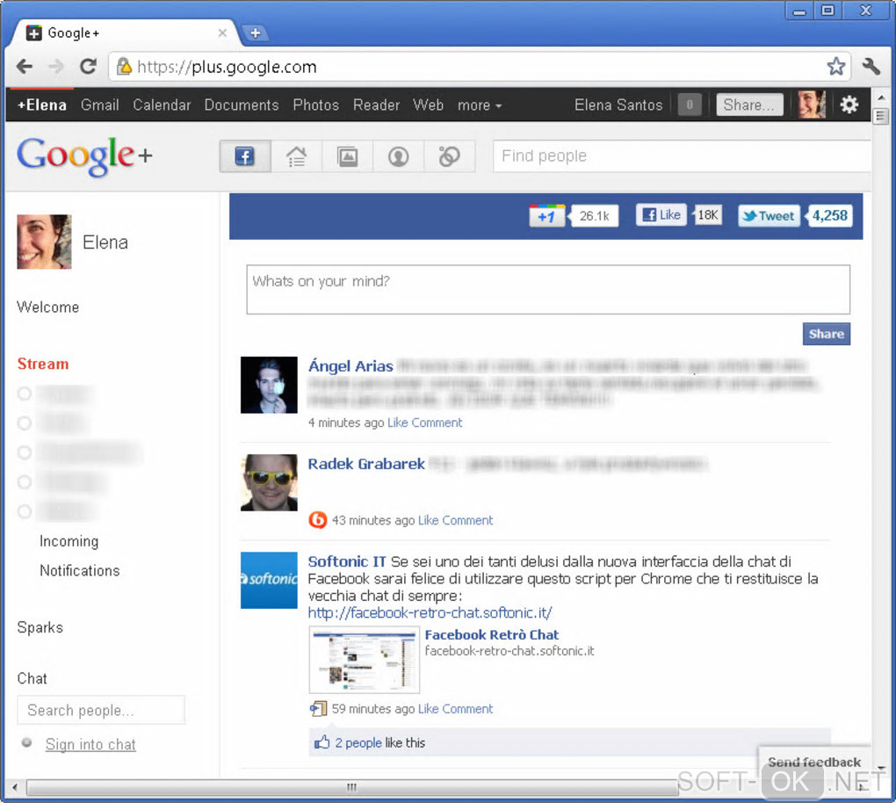Open Calendar from the top bar
Image resolution: width=896 pixels, height=803 pixels.
(162, 105)
